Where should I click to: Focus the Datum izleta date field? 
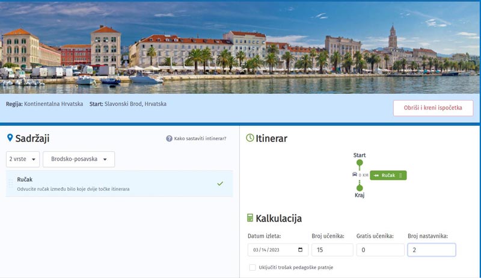pos(278,250)
